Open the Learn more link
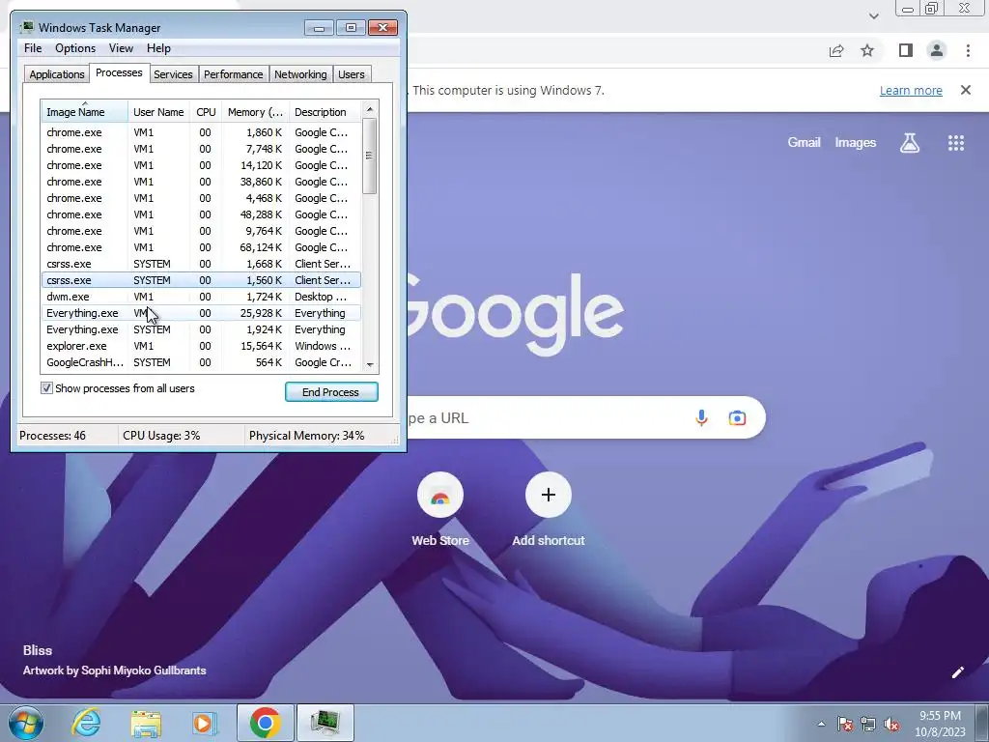 [x=910, y=90]
